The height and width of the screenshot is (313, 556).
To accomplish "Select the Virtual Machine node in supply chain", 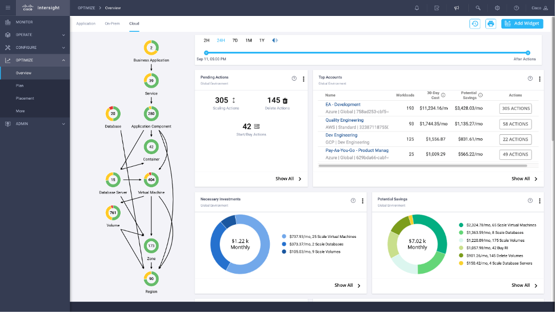I will (151, 180).
